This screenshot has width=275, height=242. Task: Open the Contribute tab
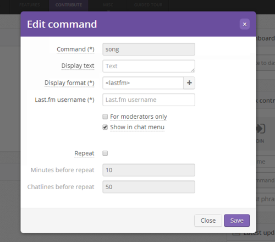click(x=69, y=5)
